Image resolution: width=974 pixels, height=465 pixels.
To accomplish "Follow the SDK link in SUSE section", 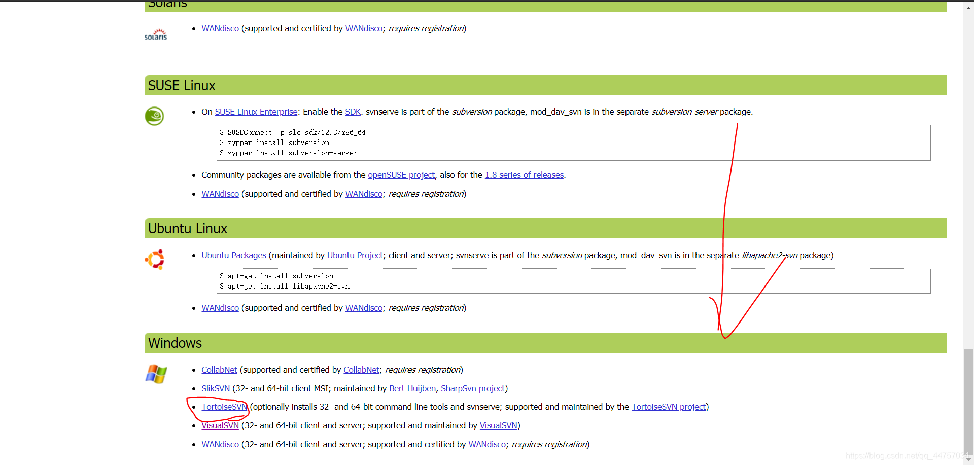I will click(x=353, y=112).
